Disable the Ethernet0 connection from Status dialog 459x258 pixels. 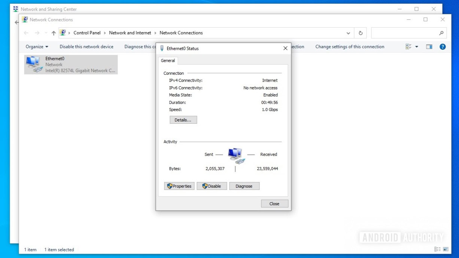(212, 186)
